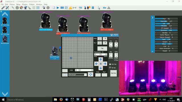Image resolution: width=182 pixels, height=102 pixels.
Task: Adjust the Center Offset stepper
Action: (116, 55)
